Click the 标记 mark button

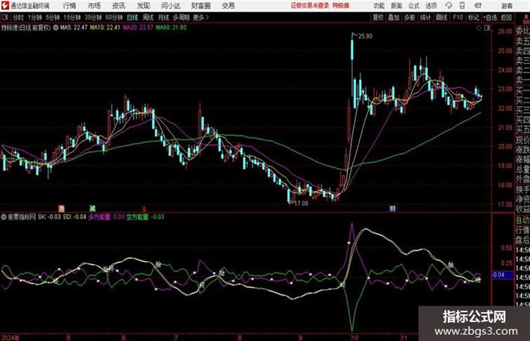pyautogui.click(x=473, y=17)
